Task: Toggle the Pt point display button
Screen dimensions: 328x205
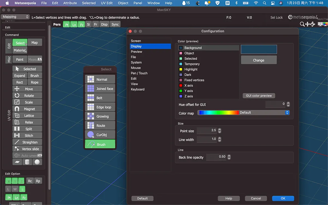Action: tap(66, 24)
